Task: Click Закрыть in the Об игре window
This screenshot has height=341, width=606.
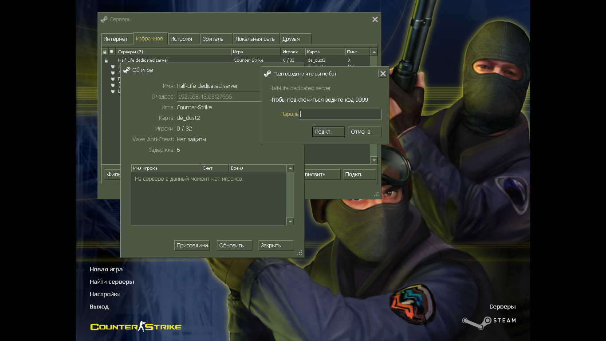Action: [x=276, y=246]
